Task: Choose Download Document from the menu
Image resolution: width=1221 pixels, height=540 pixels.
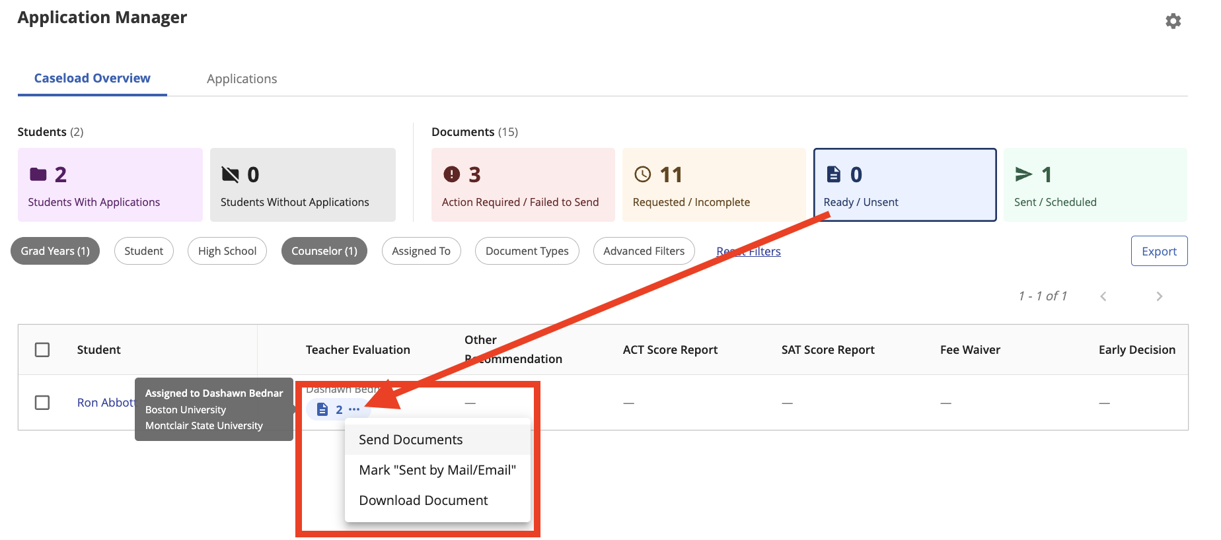Action: click(437, 500)
